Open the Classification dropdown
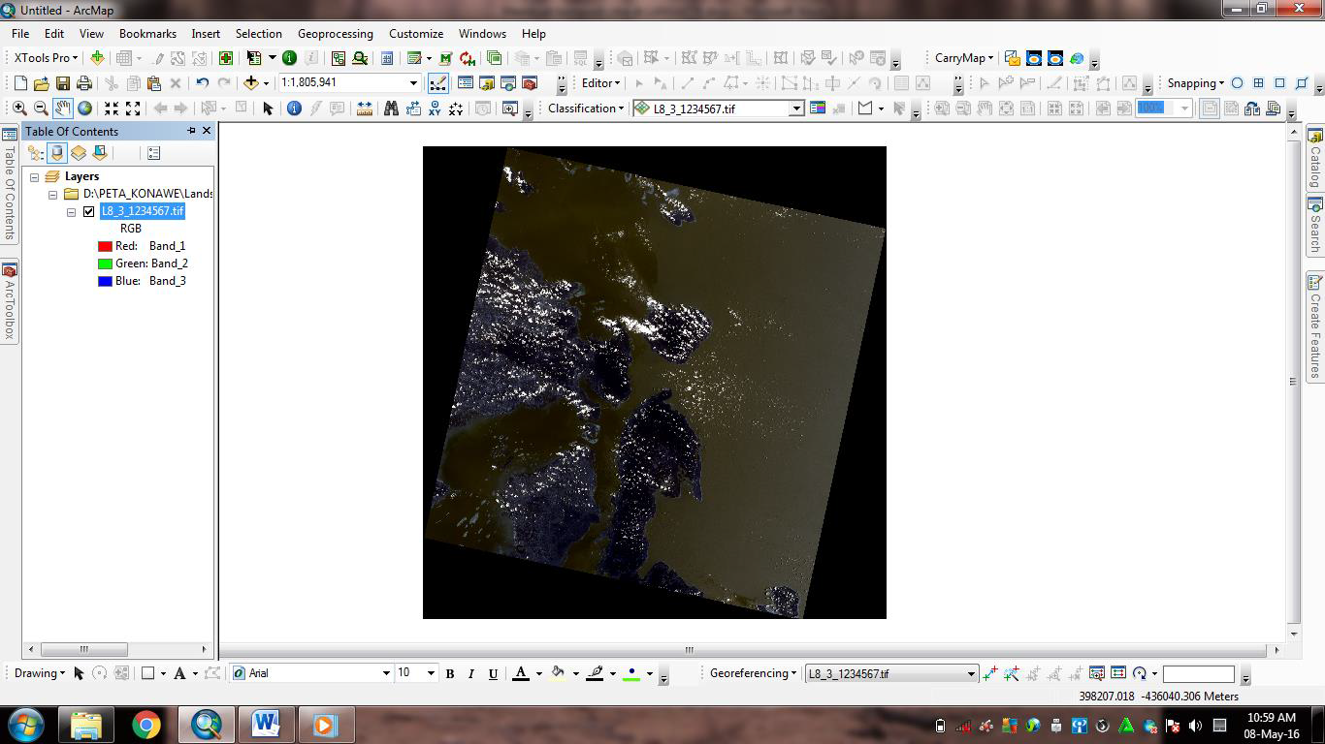Screen dimensions: 1325x744 (x=583, y=108)
